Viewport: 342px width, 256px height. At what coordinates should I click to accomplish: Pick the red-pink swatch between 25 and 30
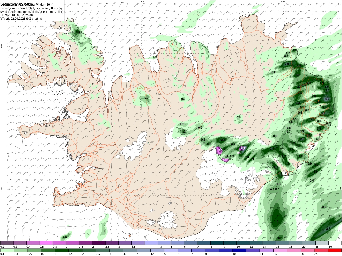pos(321,250)
